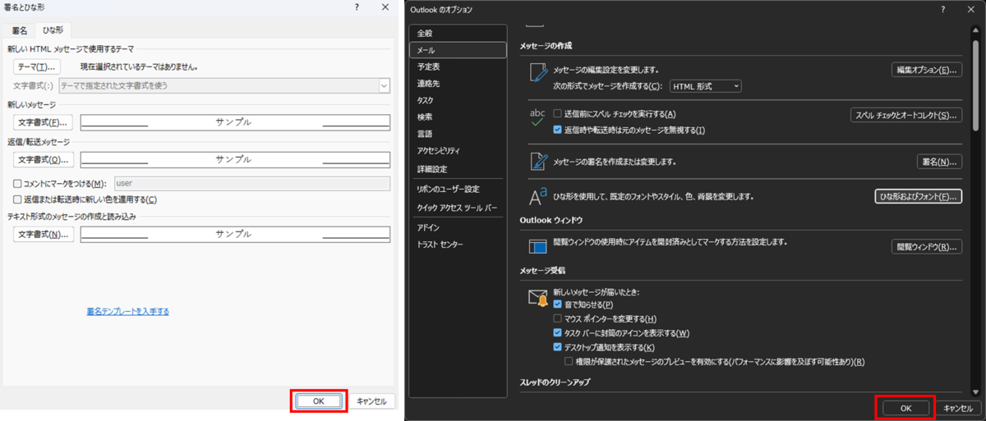Viewport: 986px width, 421px height.
Task: Click the plain text サンプル preview box
Action: (234, 235)
